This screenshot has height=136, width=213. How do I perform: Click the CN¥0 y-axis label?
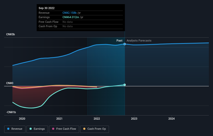tap(10, 83)
